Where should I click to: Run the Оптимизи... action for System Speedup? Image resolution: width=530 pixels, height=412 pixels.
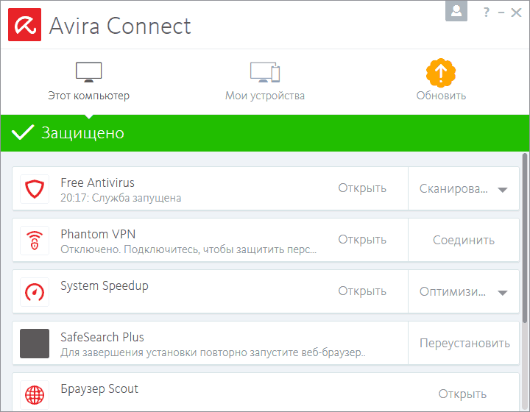pos(453,291)
